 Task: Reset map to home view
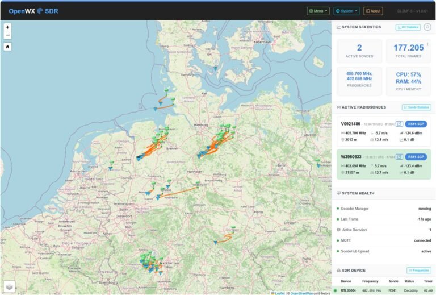(x=7, y=47)
